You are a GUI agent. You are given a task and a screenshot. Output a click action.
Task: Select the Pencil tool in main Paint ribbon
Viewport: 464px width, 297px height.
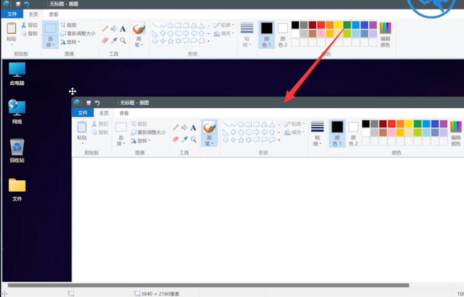[x=105, y=29]
